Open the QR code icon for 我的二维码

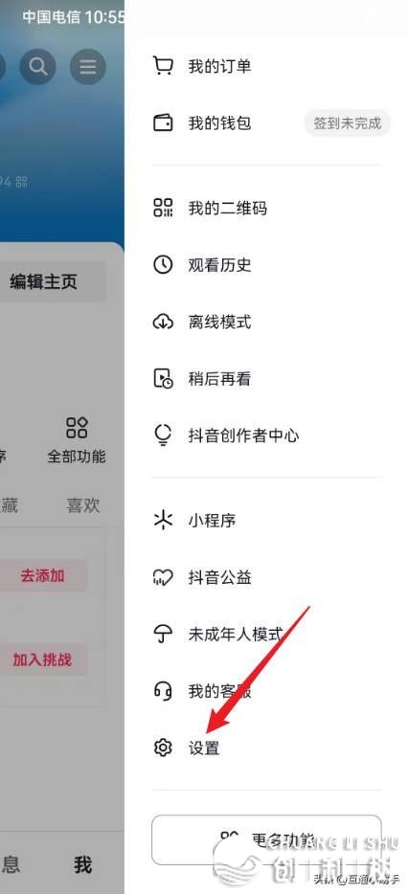163,208
